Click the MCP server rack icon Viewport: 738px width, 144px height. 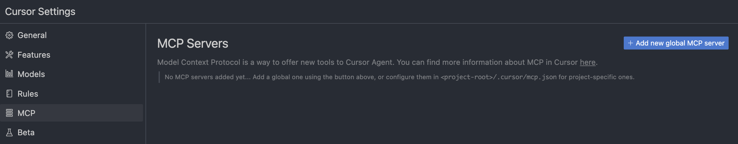click(9, 113)
